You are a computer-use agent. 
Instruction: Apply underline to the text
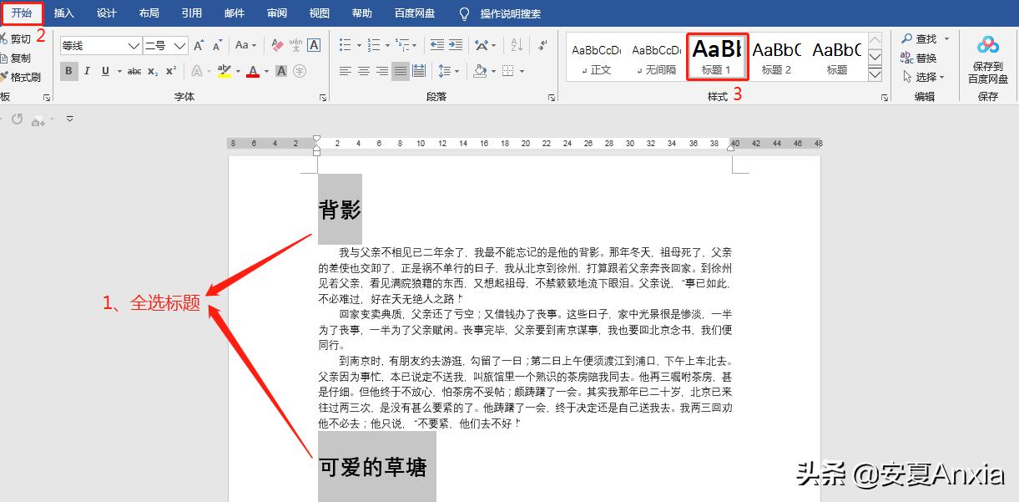(103, 71)
